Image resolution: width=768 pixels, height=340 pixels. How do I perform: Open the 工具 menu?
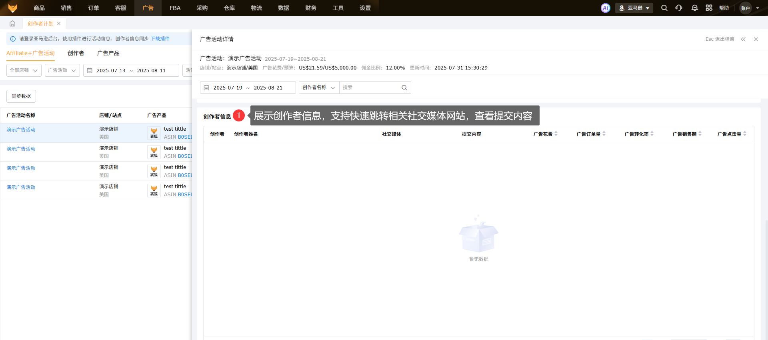click(x=338, y=8)
